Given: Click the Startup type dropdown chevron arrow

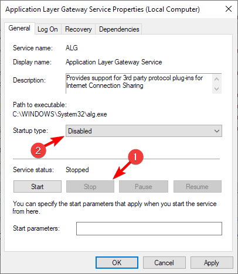Looking at the screenshot, I should (x=217, y=131).
